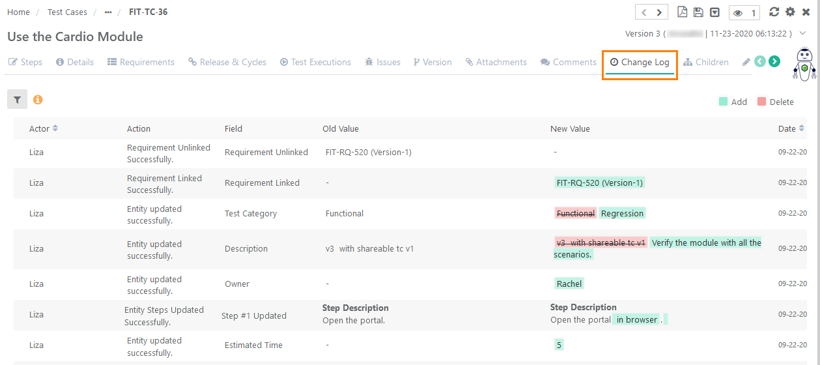Open the filter funnel button
This screenshot has width=820, height=365.
pos(17,100)
